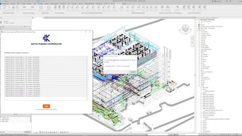Click the navigation bar zoom tool icon

click(192, 43)
